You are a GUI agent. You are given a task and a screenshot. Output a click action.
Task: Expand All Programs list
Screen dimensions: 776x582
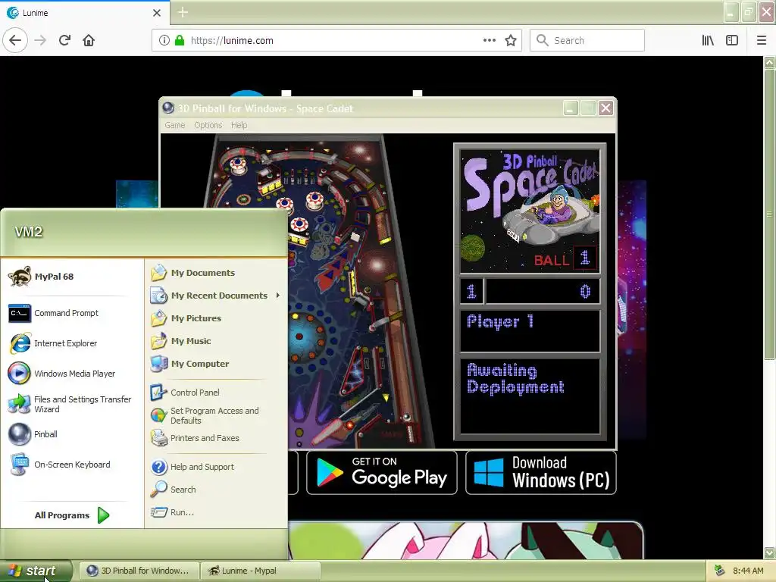[72, 515]
